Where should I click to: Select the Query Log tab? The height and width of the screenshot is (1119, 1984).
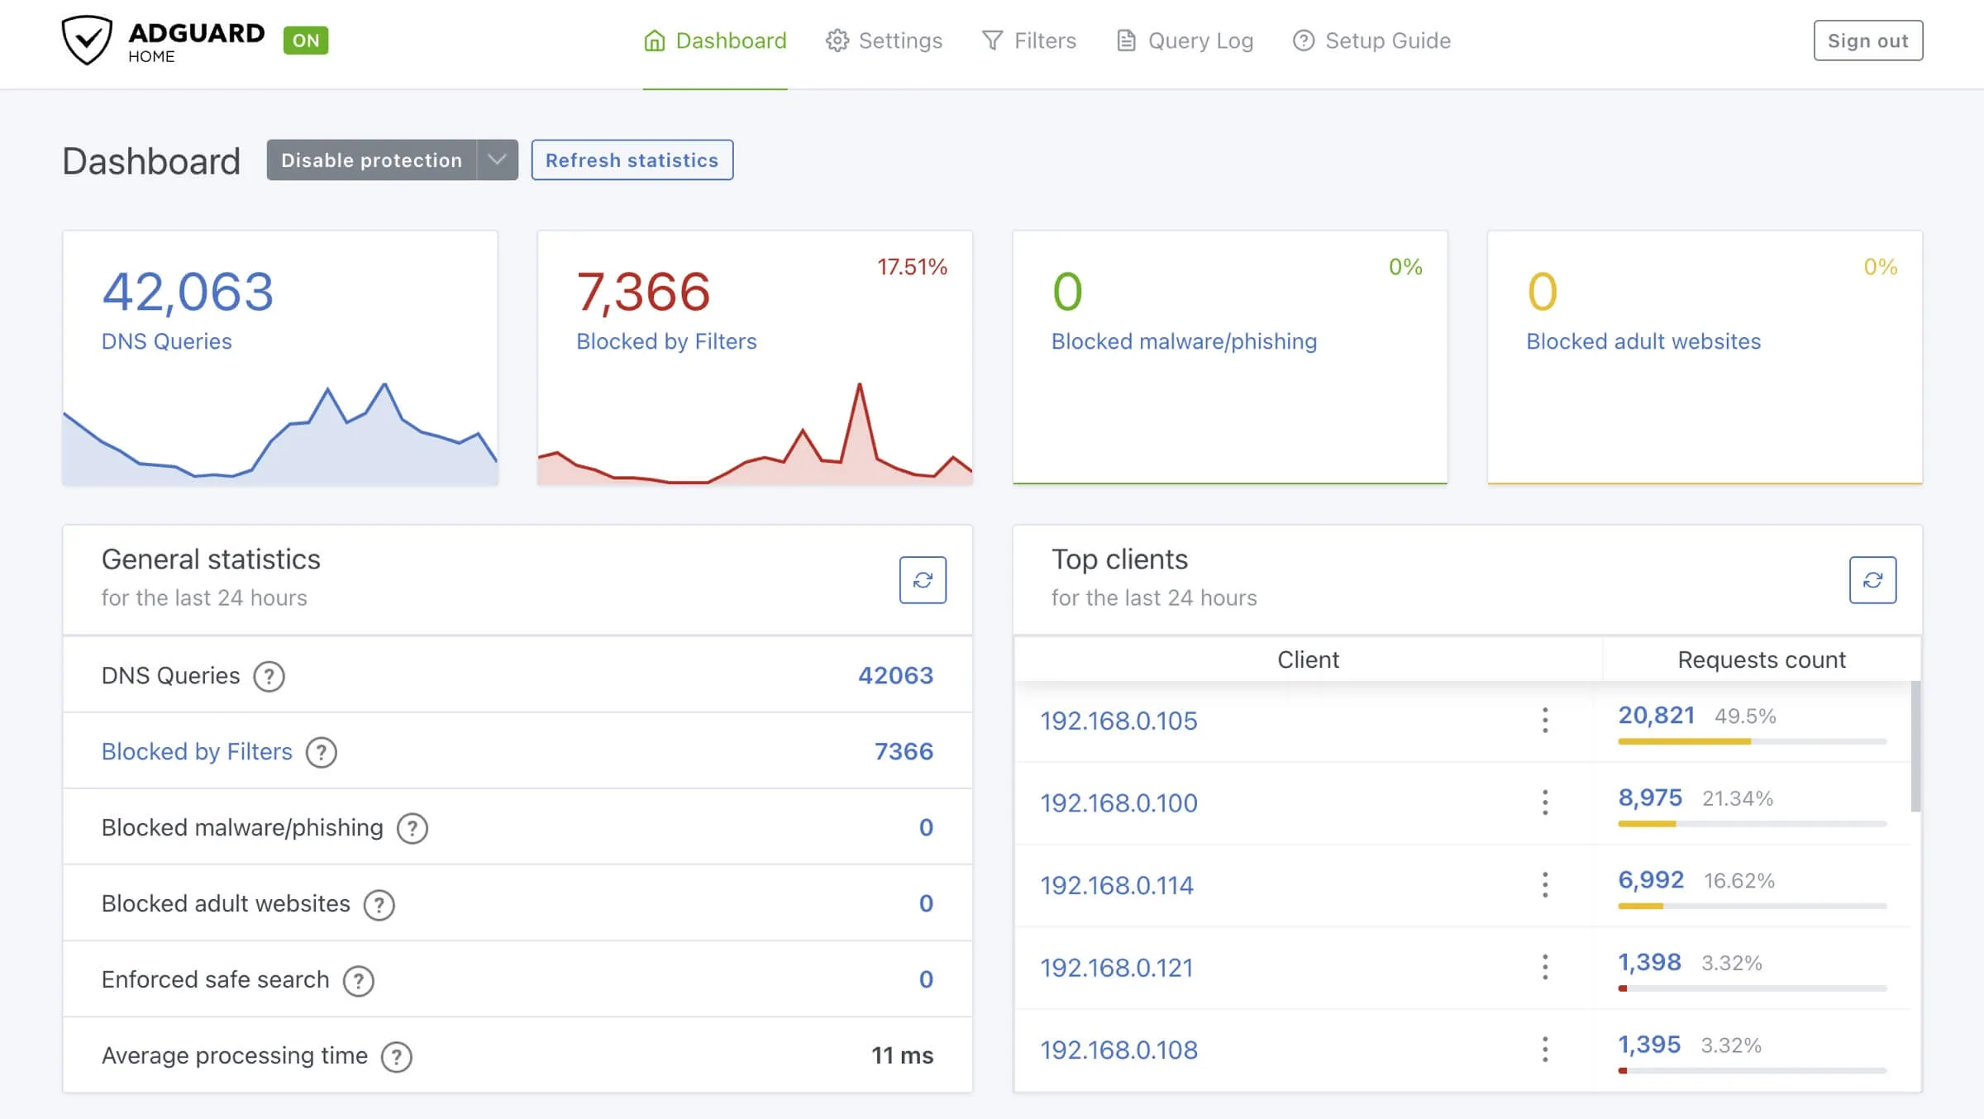point(1200,40)
